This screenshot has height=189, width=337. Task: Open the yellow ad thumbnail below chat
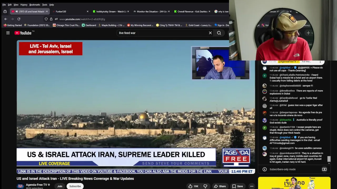294,183
